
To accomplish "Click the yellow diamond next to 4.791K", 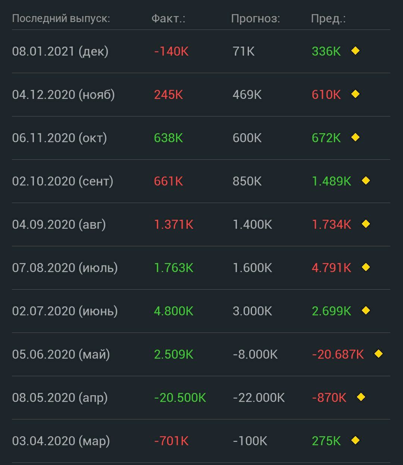I will coord(366,267).
